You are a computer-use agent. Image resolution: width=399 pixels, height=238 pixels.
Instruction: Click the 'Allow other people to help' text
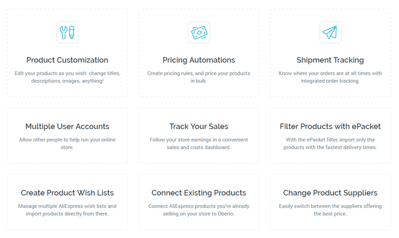(67, 143)
